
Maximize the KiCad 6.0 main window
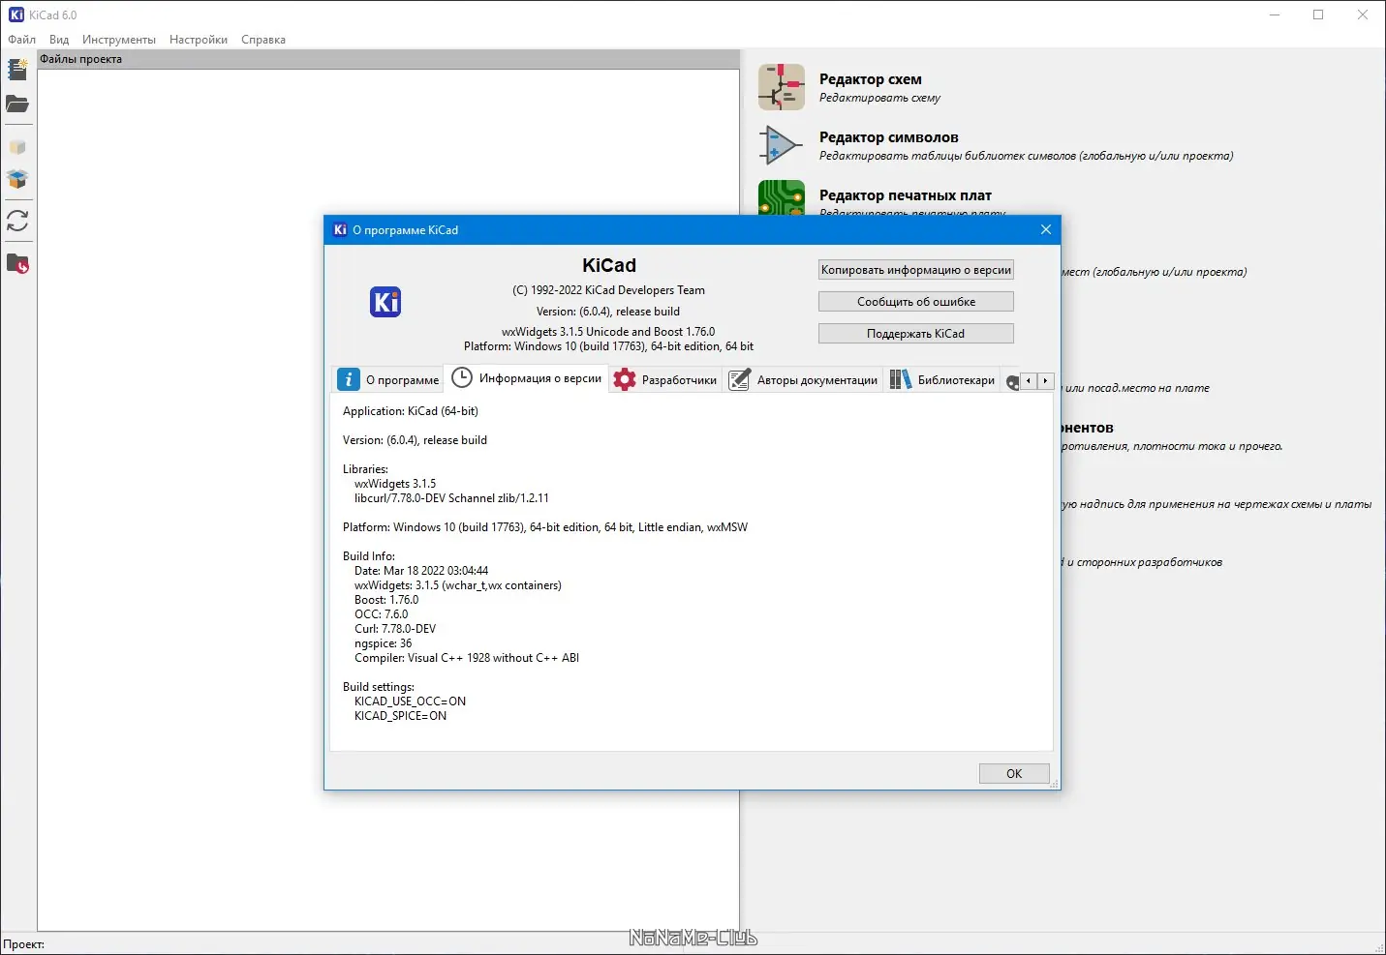click(1318, 15)
